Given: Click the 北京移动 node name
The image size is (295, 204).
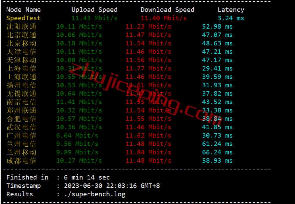Looking at the screenshot, I should point(21,43).
